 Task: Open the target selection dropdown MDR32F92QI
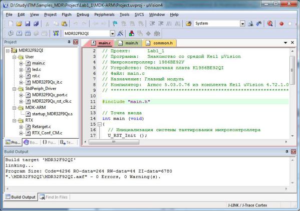(113, 34)
